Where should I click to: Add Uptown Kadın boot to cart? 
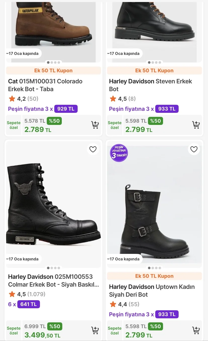tap(196, 330)
